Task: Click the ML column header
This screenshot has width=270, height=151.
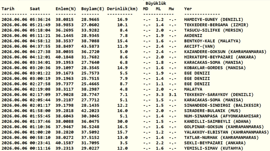Action: click(x=158, y=9)
